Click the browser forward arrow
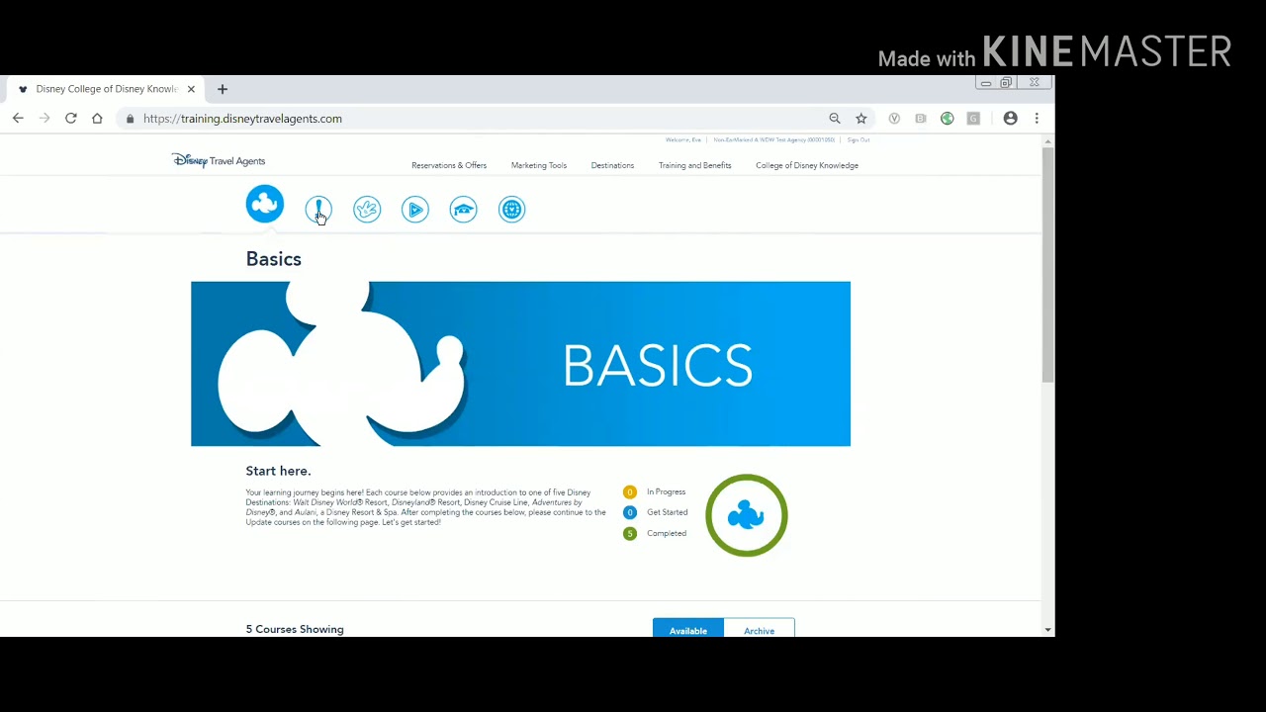This screenshot has width=1266, height=712. 45,118
